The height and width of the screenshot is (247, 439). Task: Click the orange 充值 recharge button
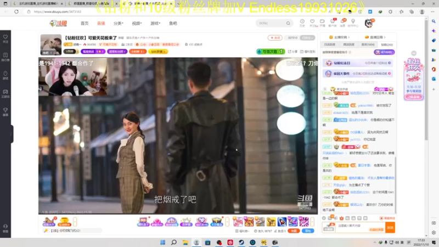click(x=294, y=231)
